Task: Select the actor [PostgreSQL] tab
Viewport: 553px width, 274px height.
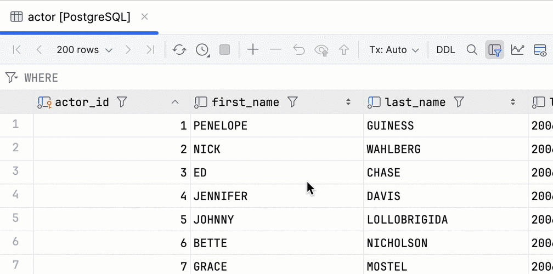Action: [x=79, y=16]
